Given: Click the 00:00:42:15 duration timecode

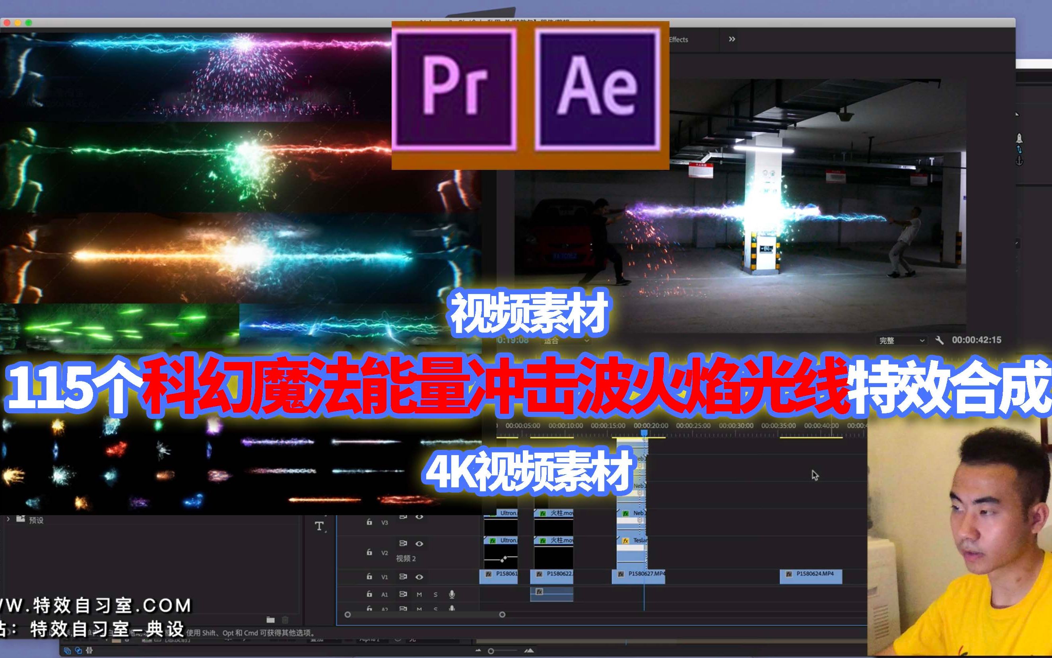Looking at the screenshot, I should (x=976, y=340).
